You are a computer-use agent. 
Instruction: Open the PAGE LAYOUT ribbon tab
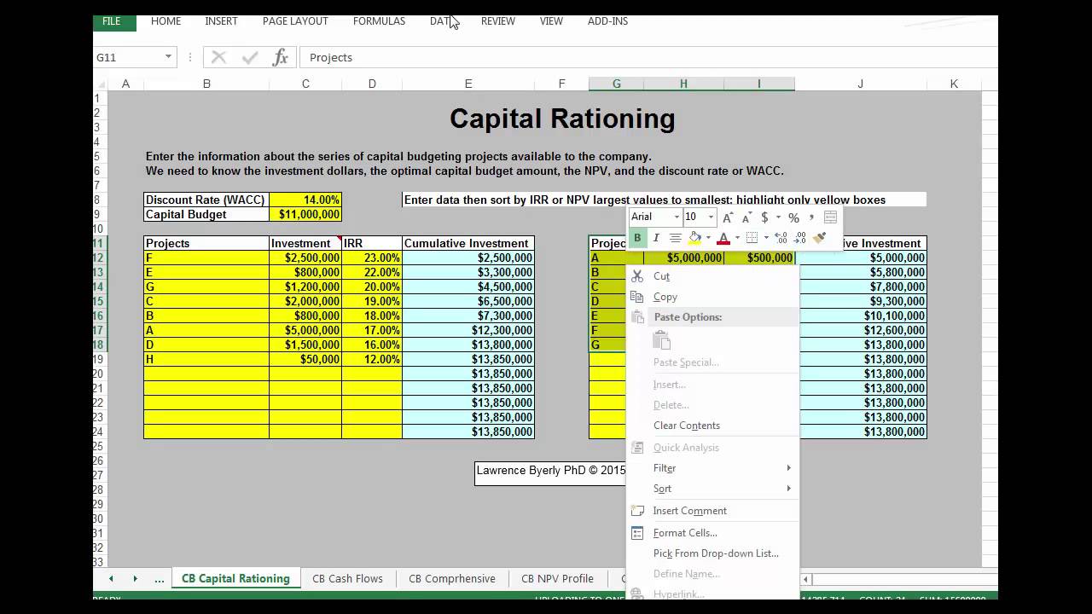[295, 21]
